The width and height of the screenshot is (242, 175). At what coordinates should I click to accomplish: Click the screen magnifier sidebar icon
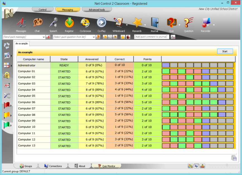(7, 56)
